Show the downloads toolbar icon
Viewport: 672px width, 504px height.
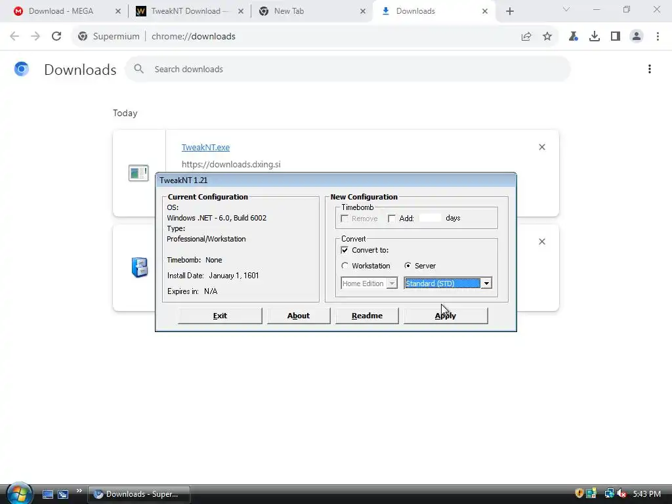595,37
